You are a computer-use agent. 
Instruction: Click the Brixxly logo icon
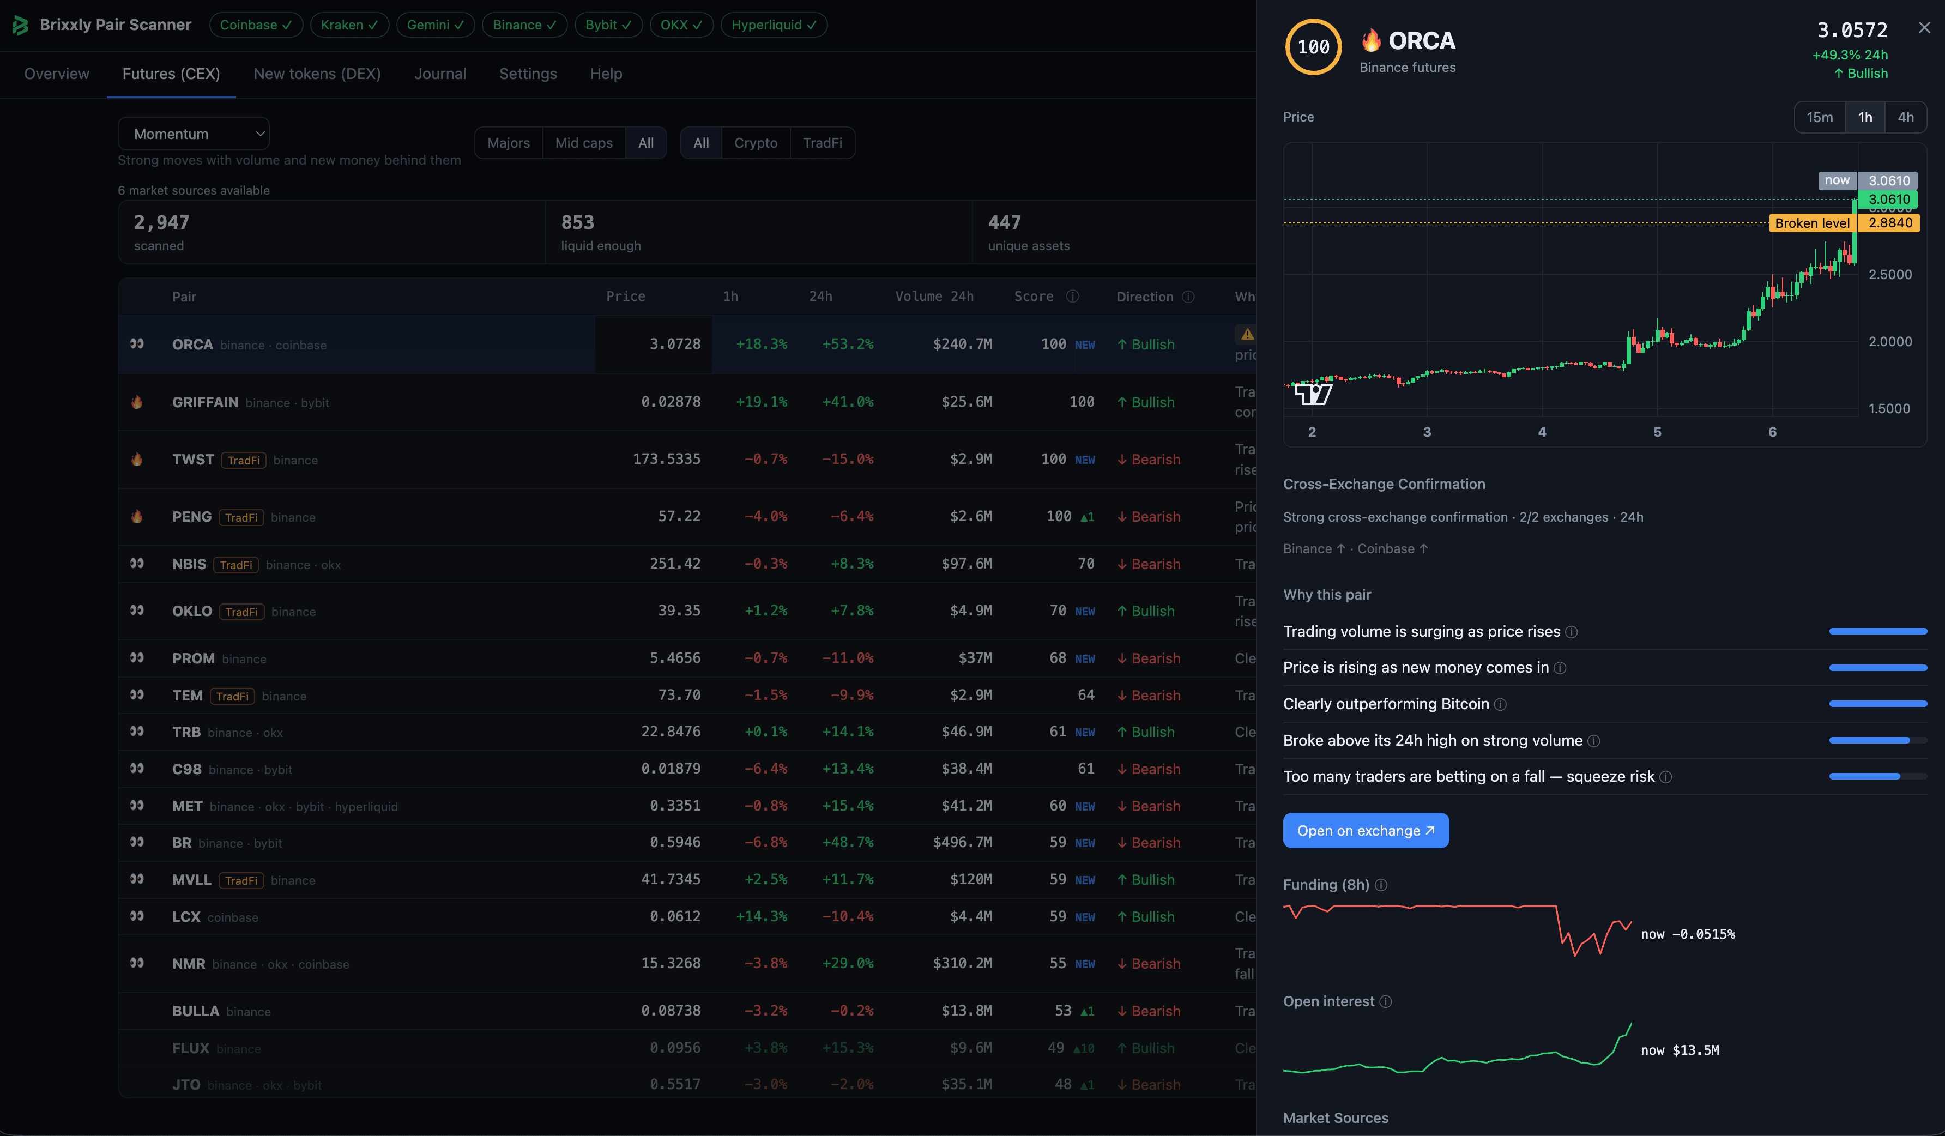20,25
